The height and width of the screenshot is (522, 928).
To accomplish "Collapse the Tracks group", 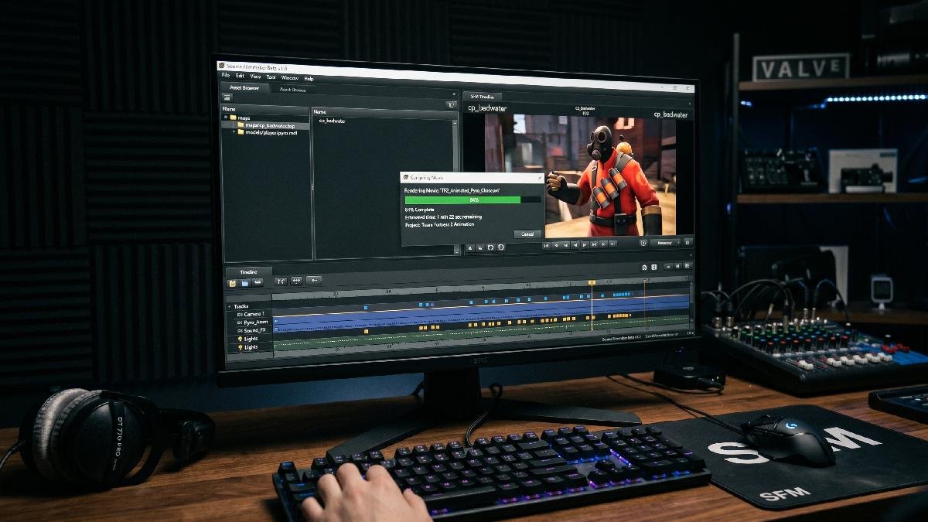I will coord(229,306).
